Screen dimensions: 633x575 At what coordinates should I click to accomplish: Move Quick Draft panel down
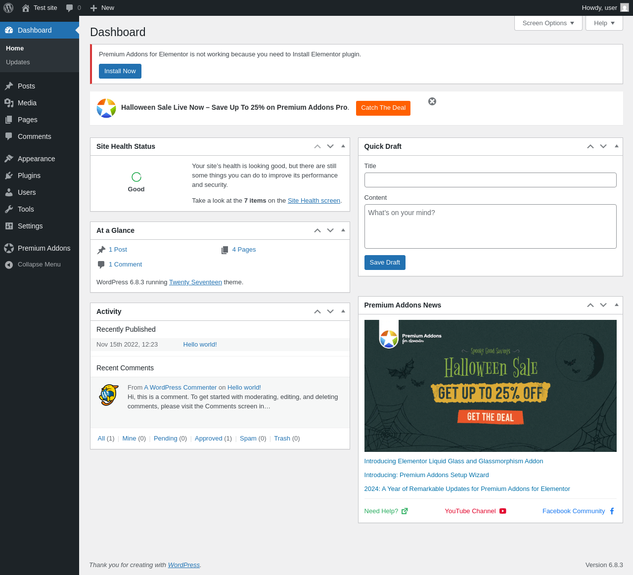pyautogui.click(x=603, y=146)
